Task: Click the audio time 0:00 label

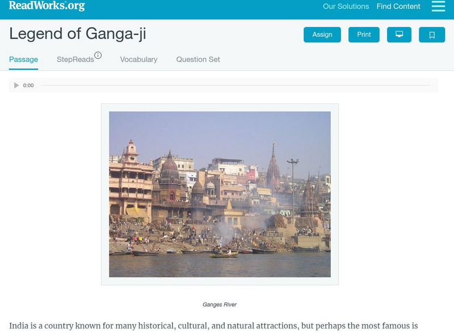Action: [x=28, y=86]
